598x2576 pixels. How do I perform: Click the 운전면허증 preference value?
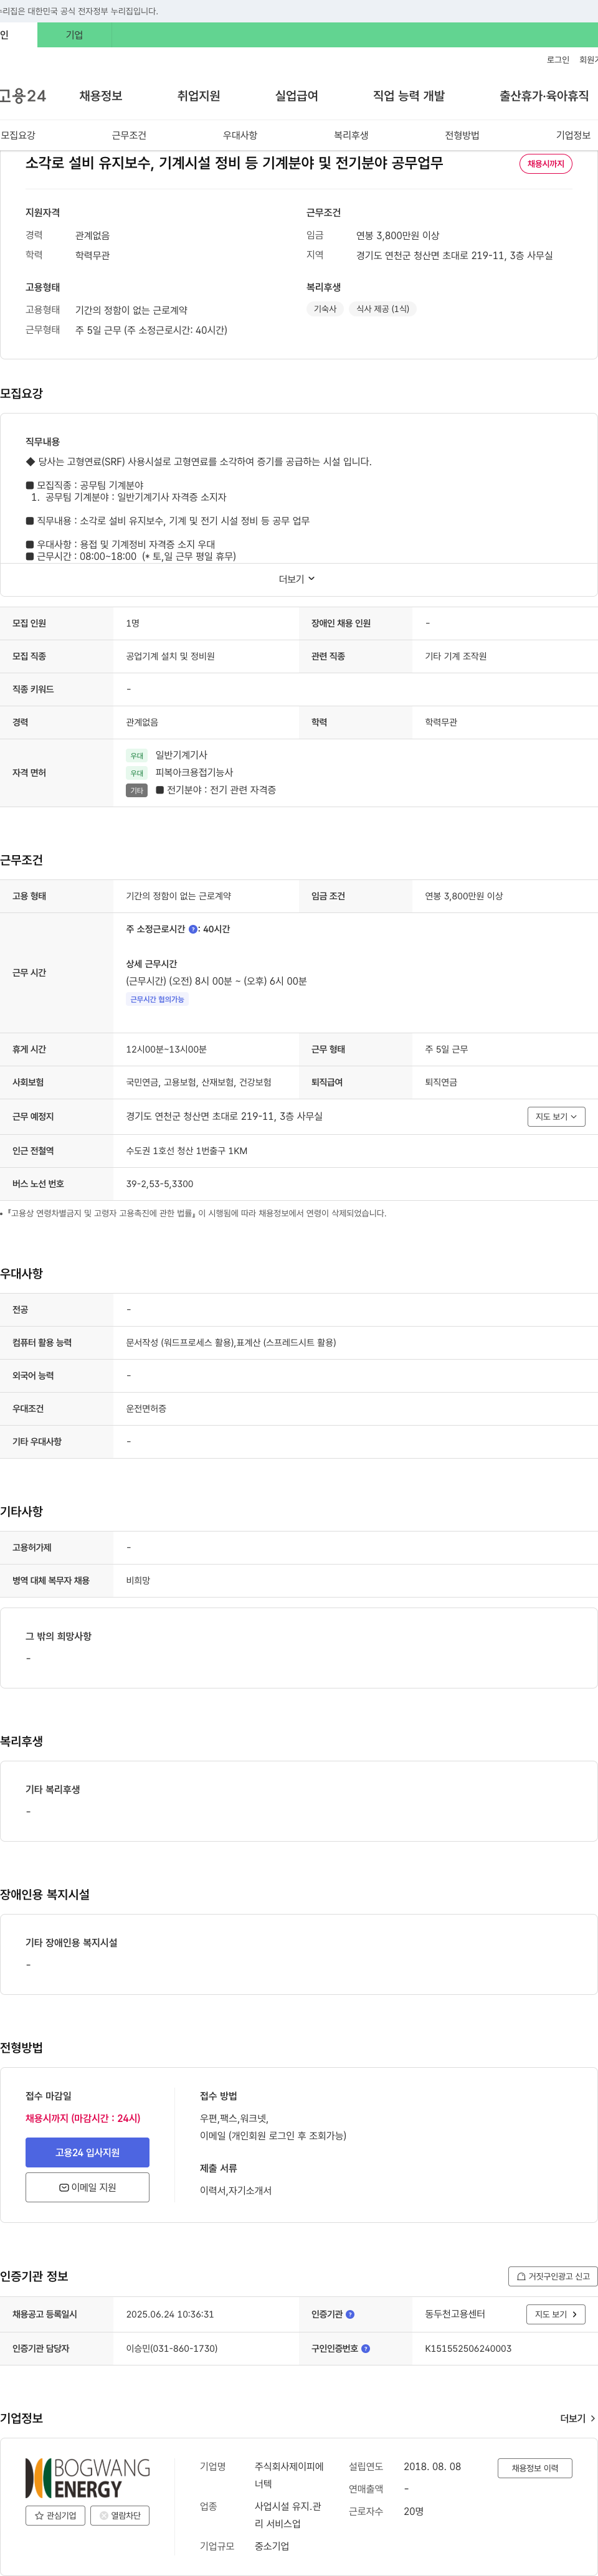pyautogui.click(x=146, y=1408)
